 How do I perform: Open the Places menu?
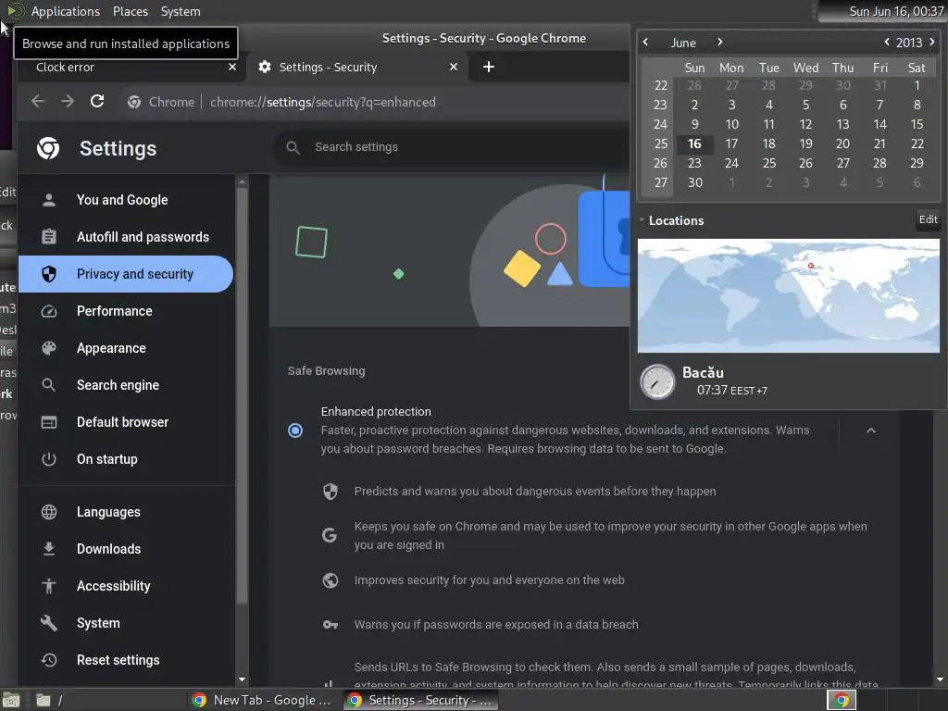(131, 11)
